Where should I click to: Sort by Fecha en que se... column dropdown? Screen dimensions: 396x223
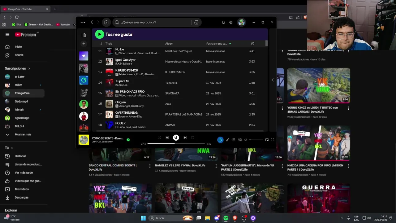[218, 44]
